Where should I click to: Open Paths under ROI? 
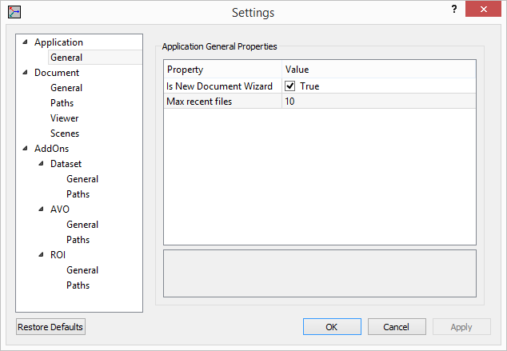[78, 285]
